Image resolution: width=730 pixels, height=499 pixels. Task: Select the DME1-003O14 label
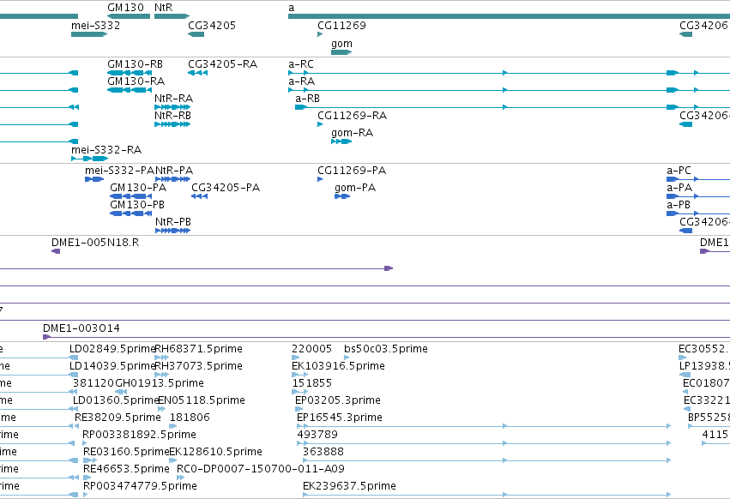coord(81,328)
